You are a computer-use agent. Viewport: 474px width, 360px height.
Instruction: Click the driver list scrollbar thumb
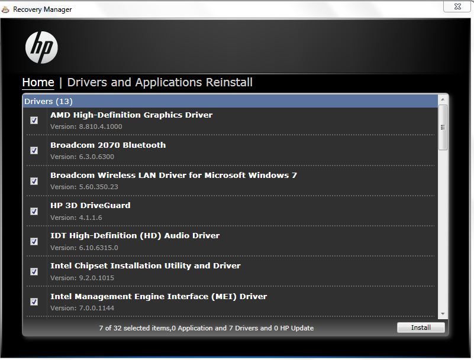(443, 127)
